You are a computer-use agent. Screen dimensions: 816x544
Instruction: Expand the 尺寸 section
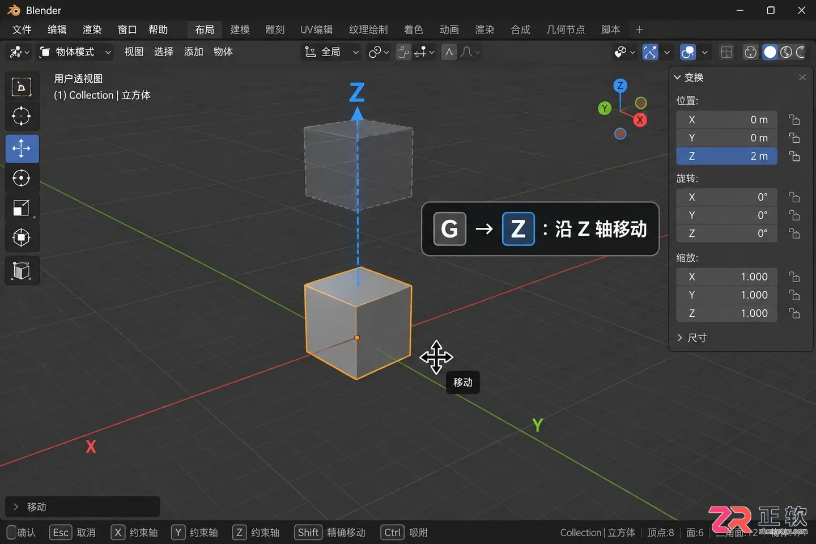coord(692,338)
